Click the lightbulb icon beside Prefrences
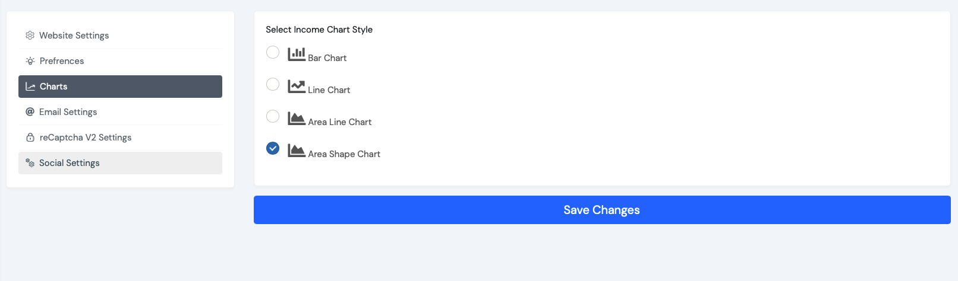 coord(30,61)
